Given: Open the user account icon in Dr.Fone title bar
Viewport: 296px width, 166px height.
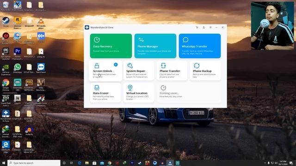Looking at the screenshot, I should (203, 27).
